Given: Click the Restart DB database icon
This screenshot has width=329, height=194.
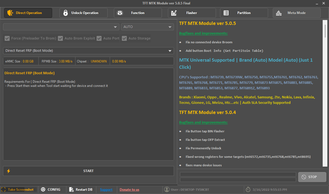Looking at the screenshot, I should 72,189.
